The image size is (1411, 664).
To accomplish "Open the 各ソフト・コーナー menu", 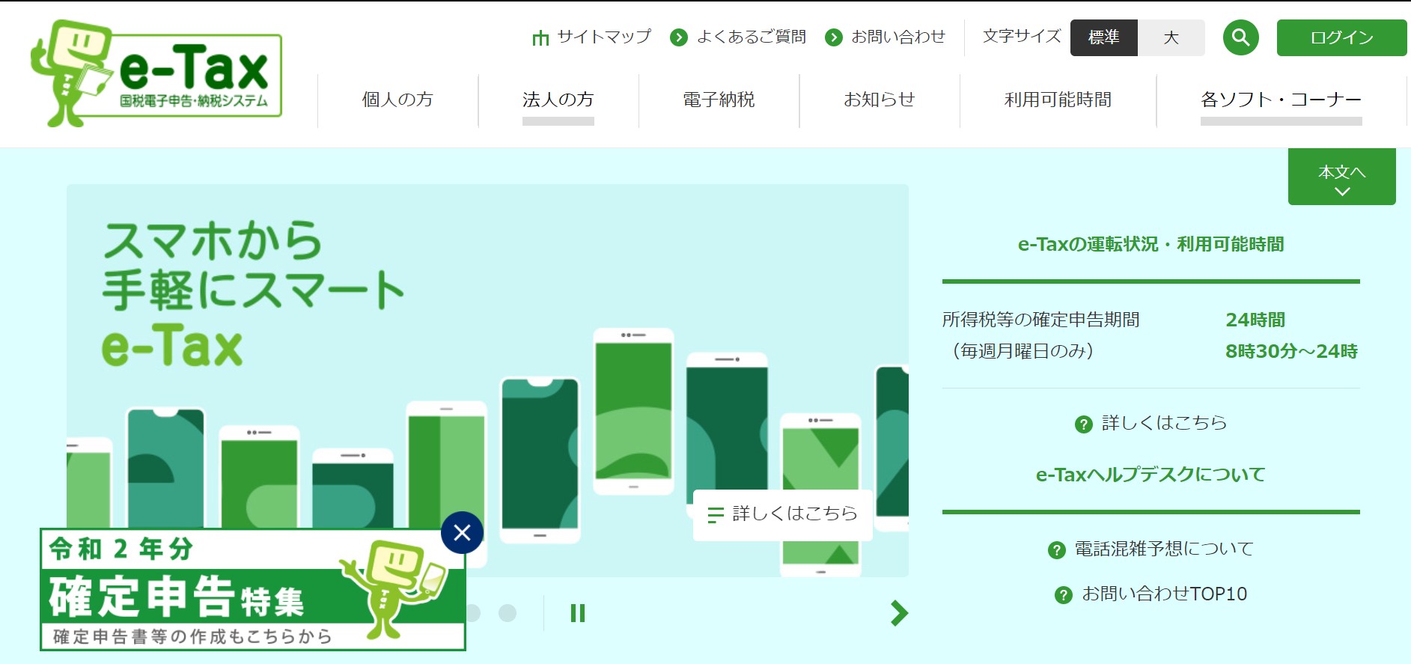I will [x=1281, y=100].
